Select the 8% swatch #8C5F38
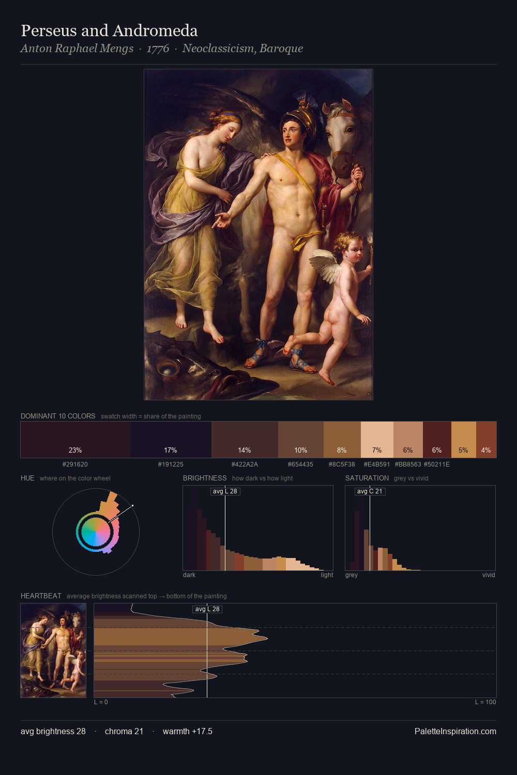517x775 pixels. (x=342, y=440)
